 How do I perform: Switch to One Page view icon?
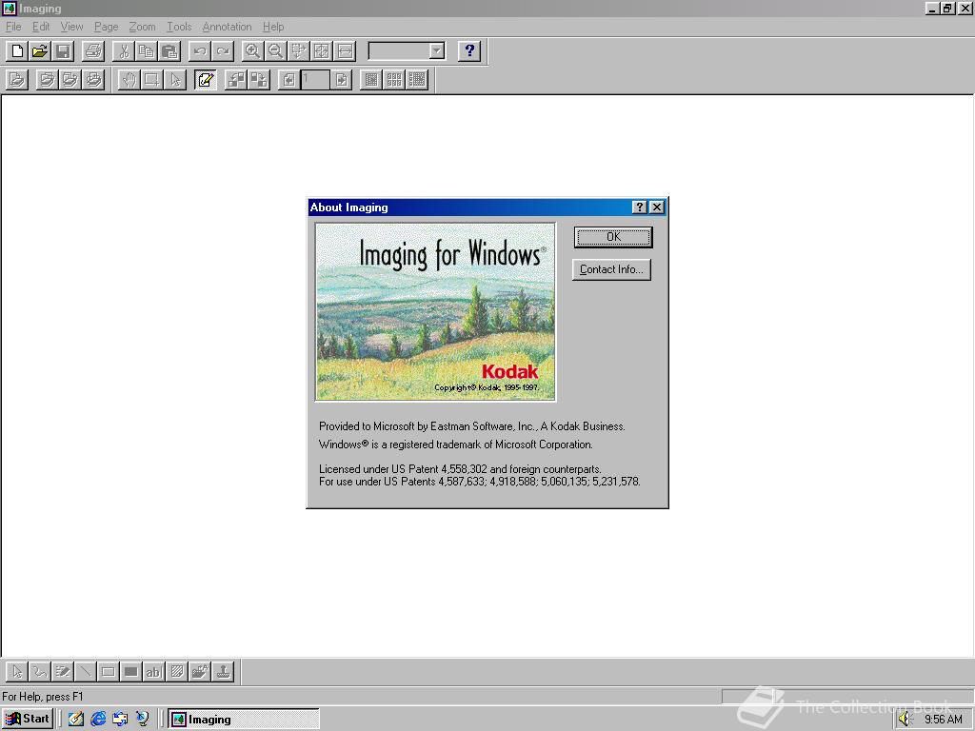(371, 80)
